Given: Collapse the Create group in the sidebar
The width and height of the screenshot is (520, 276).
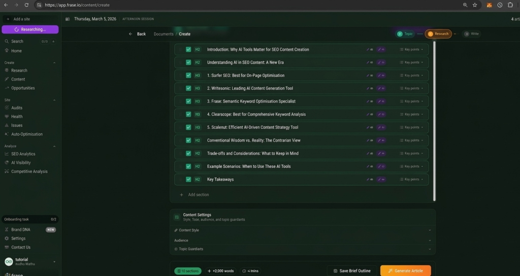Looking at the screenshot, I should pos(54,63).
